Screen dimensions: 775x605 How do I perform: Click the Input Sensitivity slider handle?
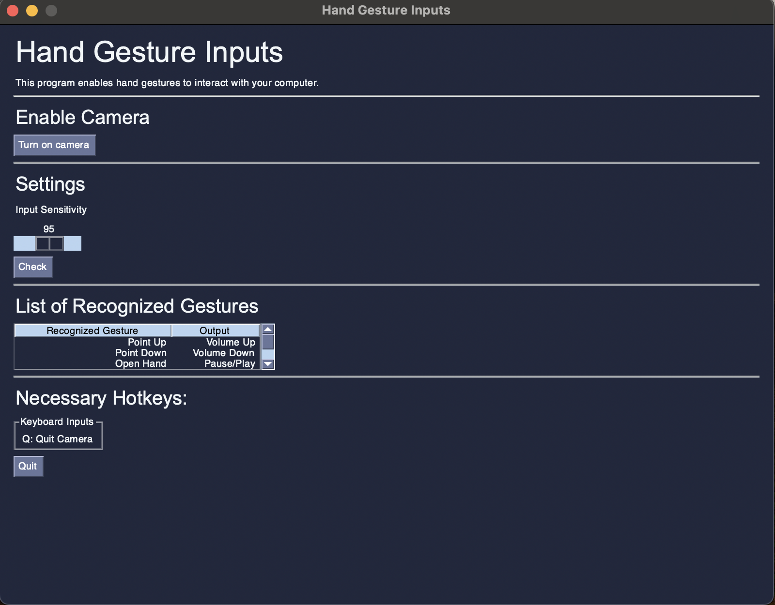click(49, 243)
